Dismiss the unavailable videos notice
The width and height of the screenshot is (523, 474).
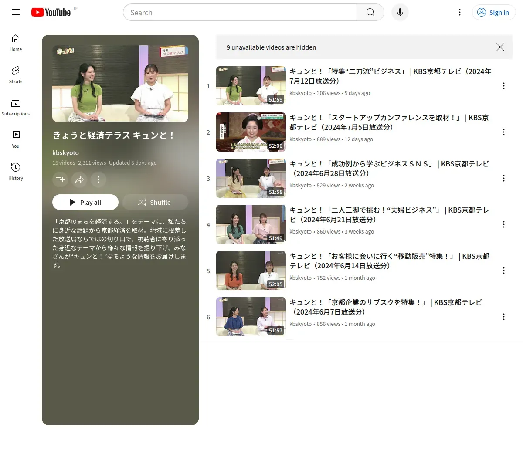tap(500, 47)
